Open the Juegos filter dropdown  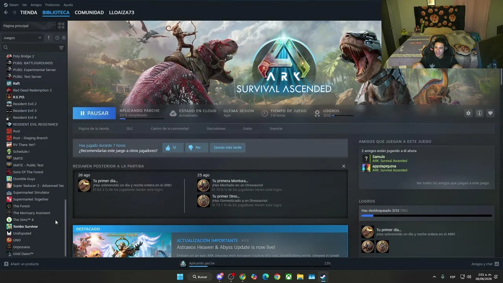click(x=22, y=38)
